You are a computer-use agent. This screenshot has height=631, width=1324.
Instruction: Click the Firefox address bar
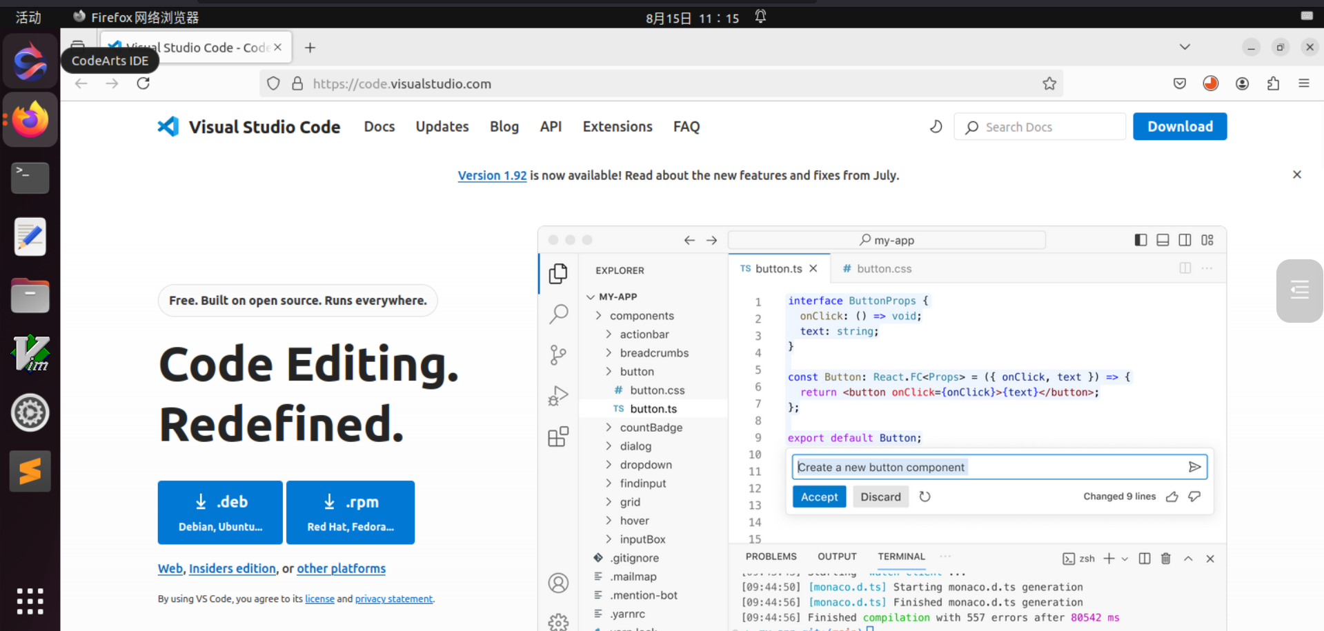click(x=661, y=83)
